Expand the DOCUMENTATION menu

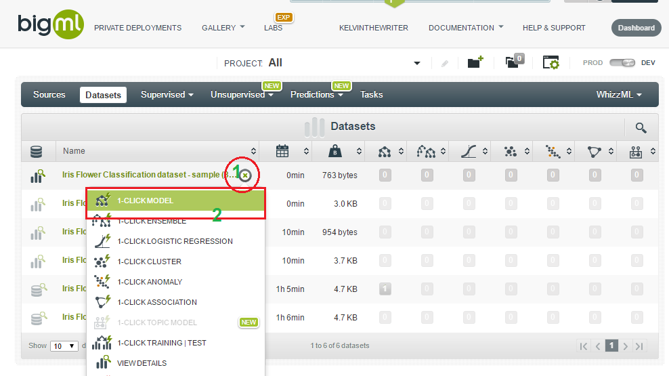[x=466, y=28]
